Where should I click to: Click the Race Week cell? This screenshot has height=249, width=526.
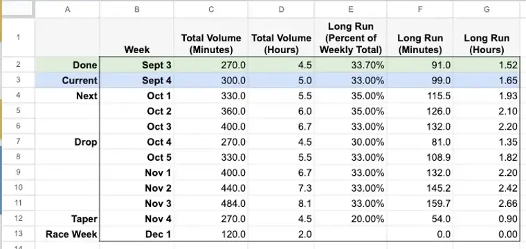[x=67, y=234]
